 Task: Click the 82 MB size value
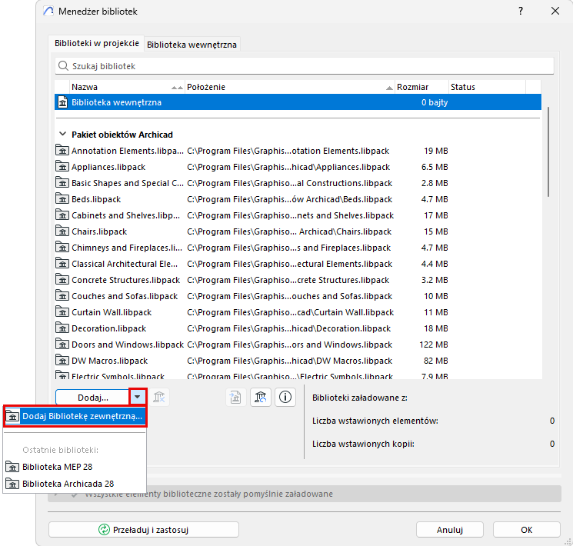coord(436,361)
